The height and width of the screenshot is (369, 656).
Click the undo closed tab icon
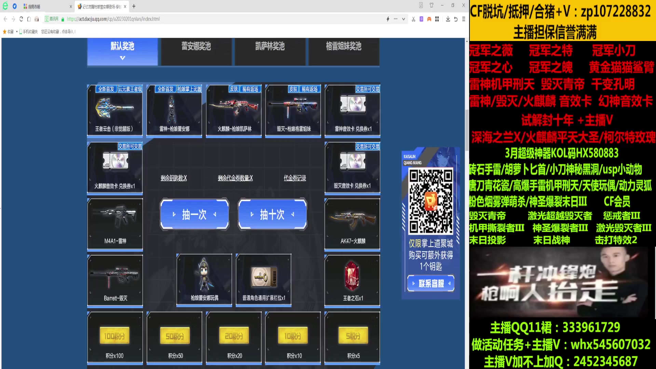[456, 19]
